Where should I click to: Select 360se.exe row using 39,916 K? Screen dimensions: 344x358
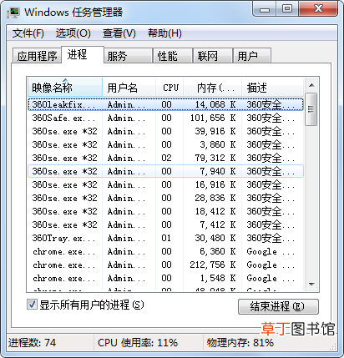(165, 131)
